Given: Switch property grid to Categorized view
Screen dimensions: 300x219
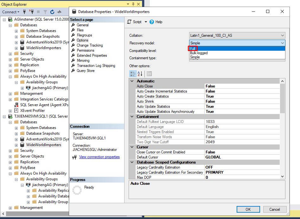Looking at the screenshot, I should point(133,74).
